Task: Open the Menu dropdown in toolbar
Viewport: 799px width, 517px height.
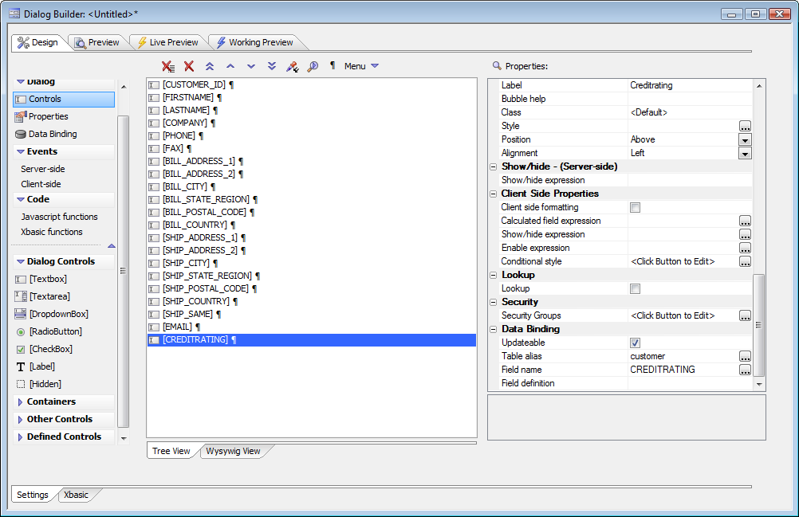Action: 361,66
